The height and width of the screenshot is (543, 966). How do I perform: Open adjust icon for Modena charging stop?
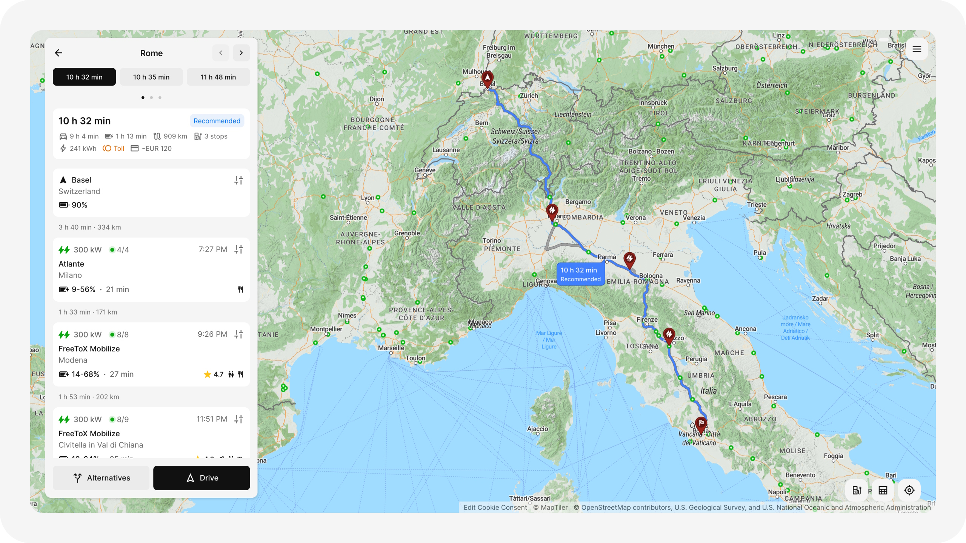coord(238,334)
